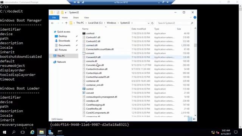Open taskbar Search magnifier
The image size is (242, 136).
(14, 132)
